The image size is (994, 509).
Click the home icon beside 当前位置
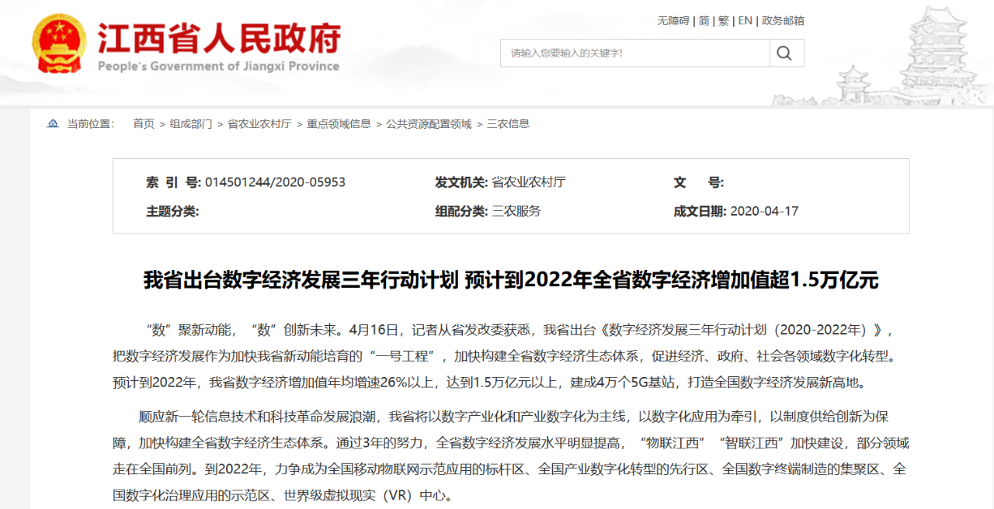coord(53,123)
